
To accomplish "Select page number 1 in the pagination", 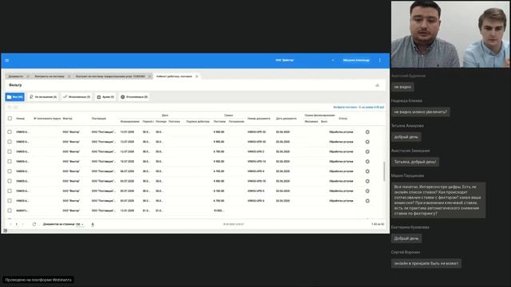I will tap(17, 224).
